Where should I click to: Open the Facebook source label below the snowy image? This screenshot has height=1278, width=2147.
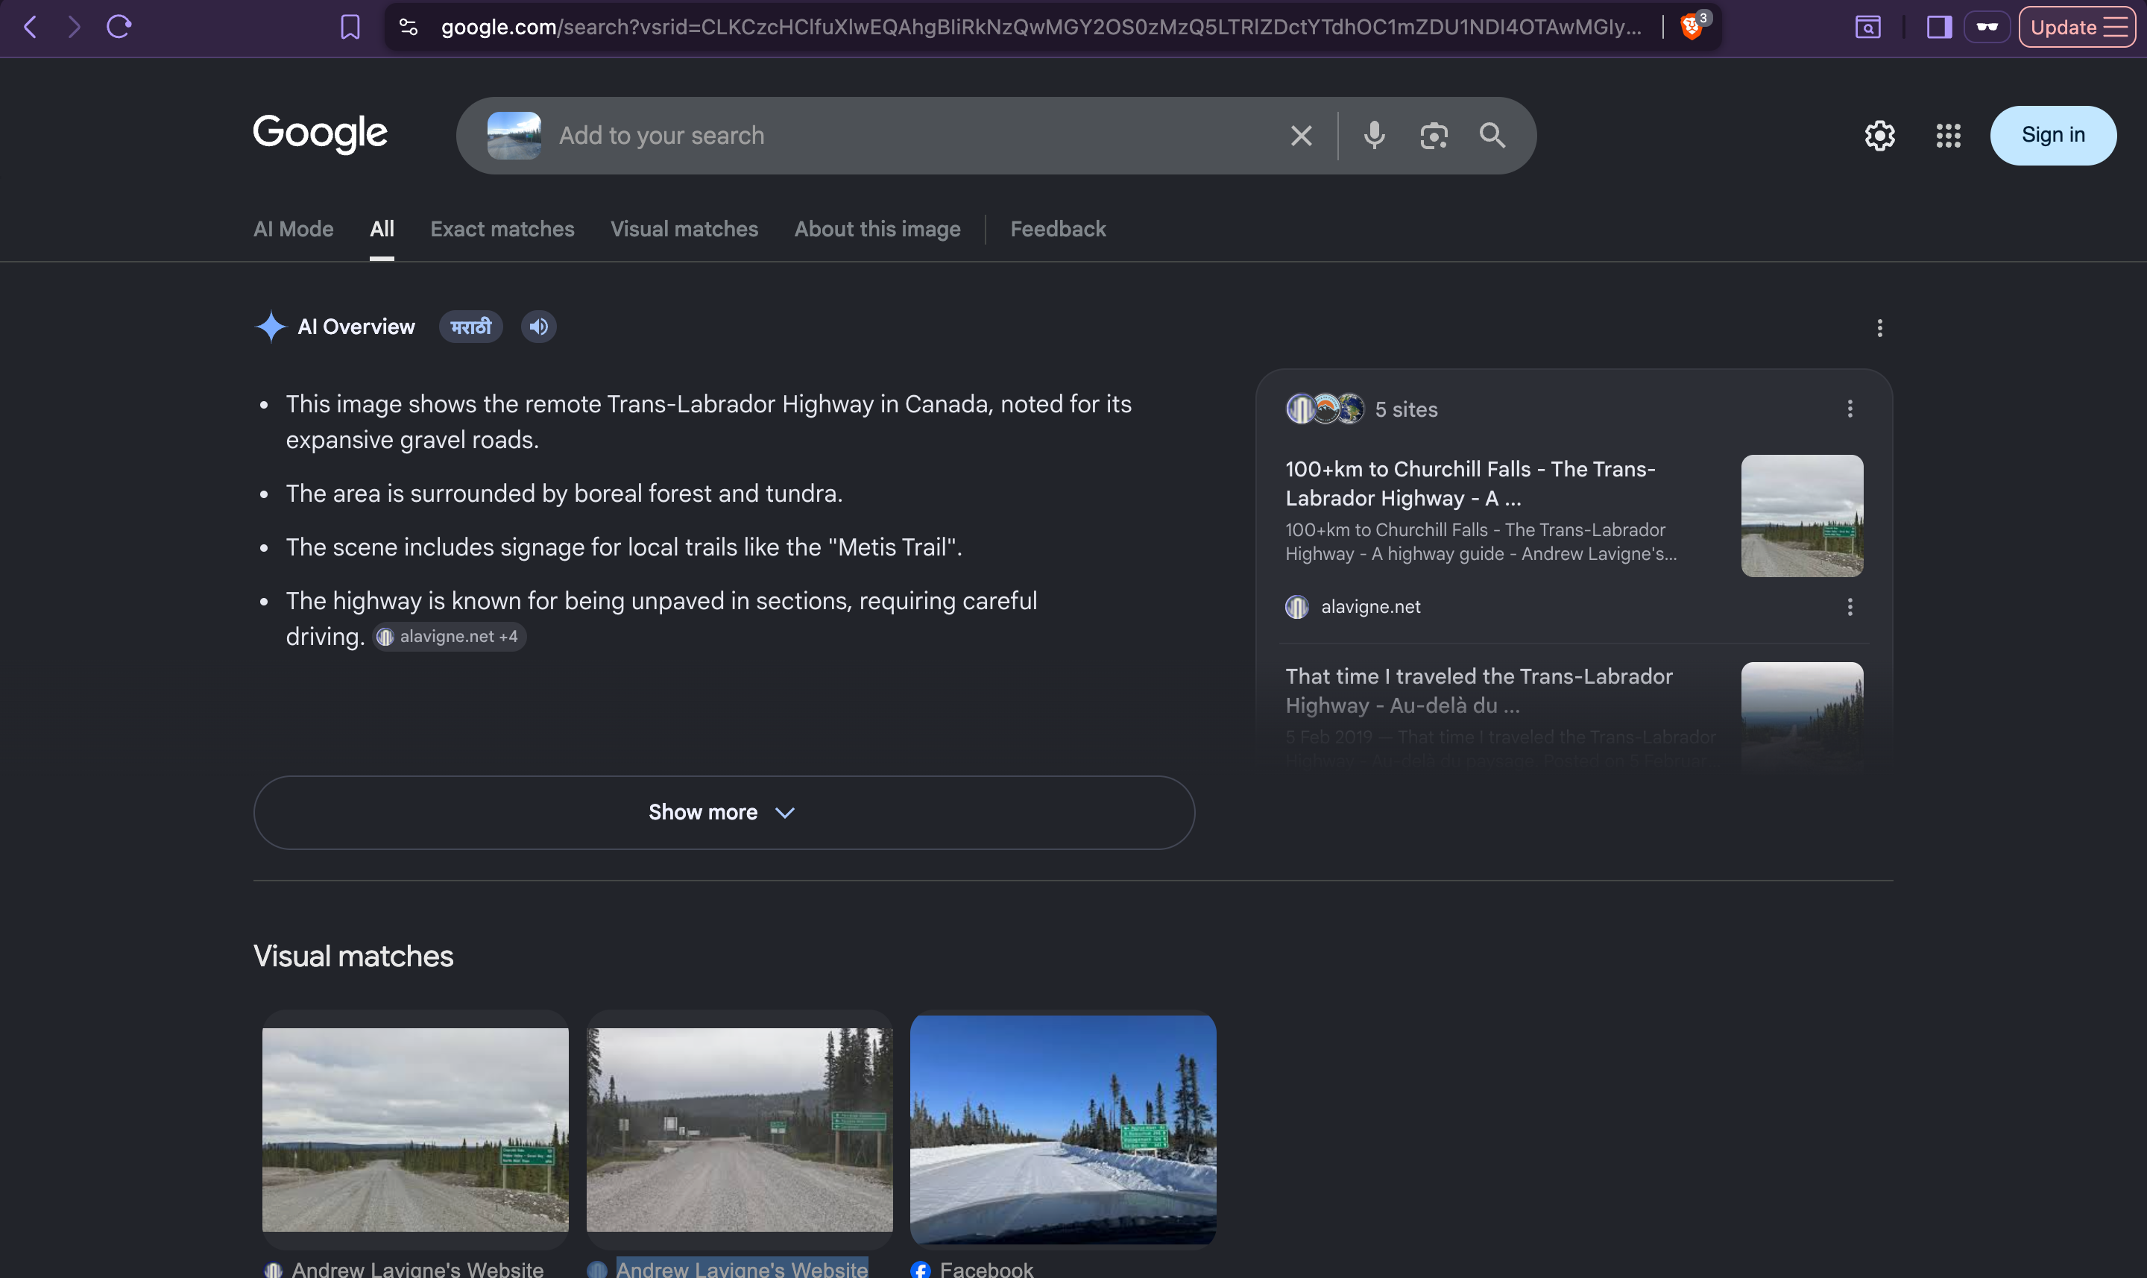pos(972,1268)
